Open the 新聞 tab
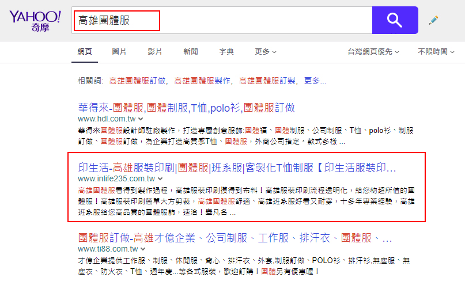This screenshot has width=465, height=289. click(x=190, y=52)
